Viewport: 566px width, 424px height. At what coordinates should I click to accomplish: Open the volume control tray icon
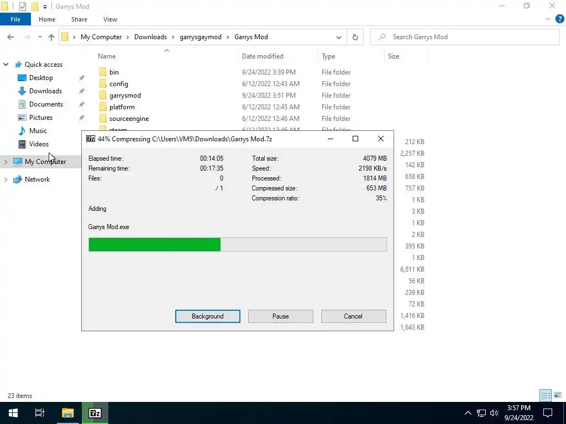pos(494,413)
